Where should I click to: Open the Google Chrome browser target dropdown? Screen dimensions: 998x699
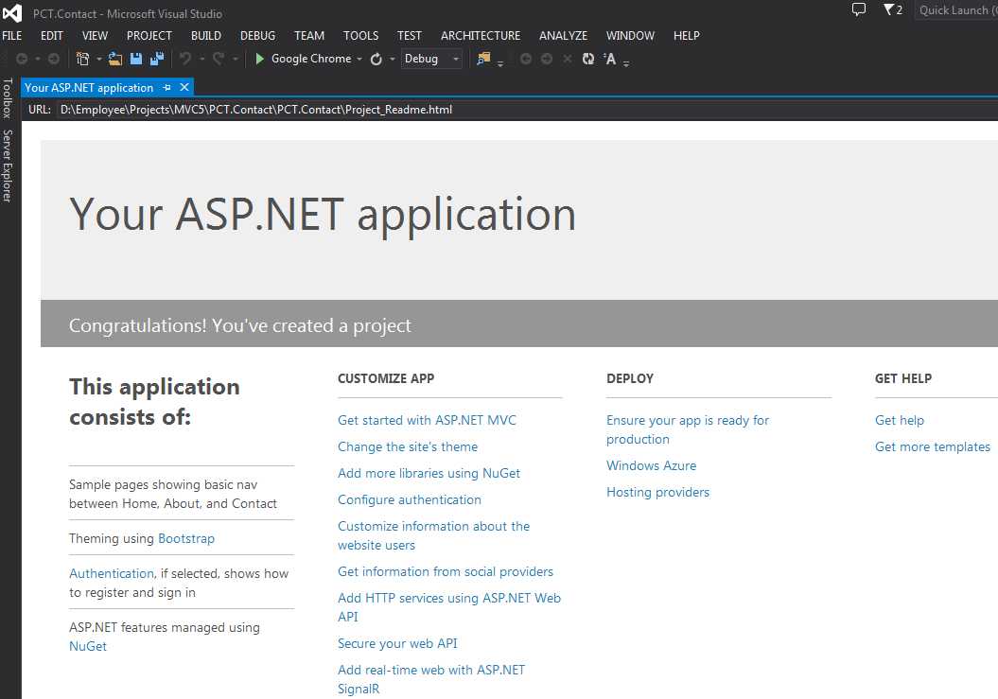click(x=359, y=59)
